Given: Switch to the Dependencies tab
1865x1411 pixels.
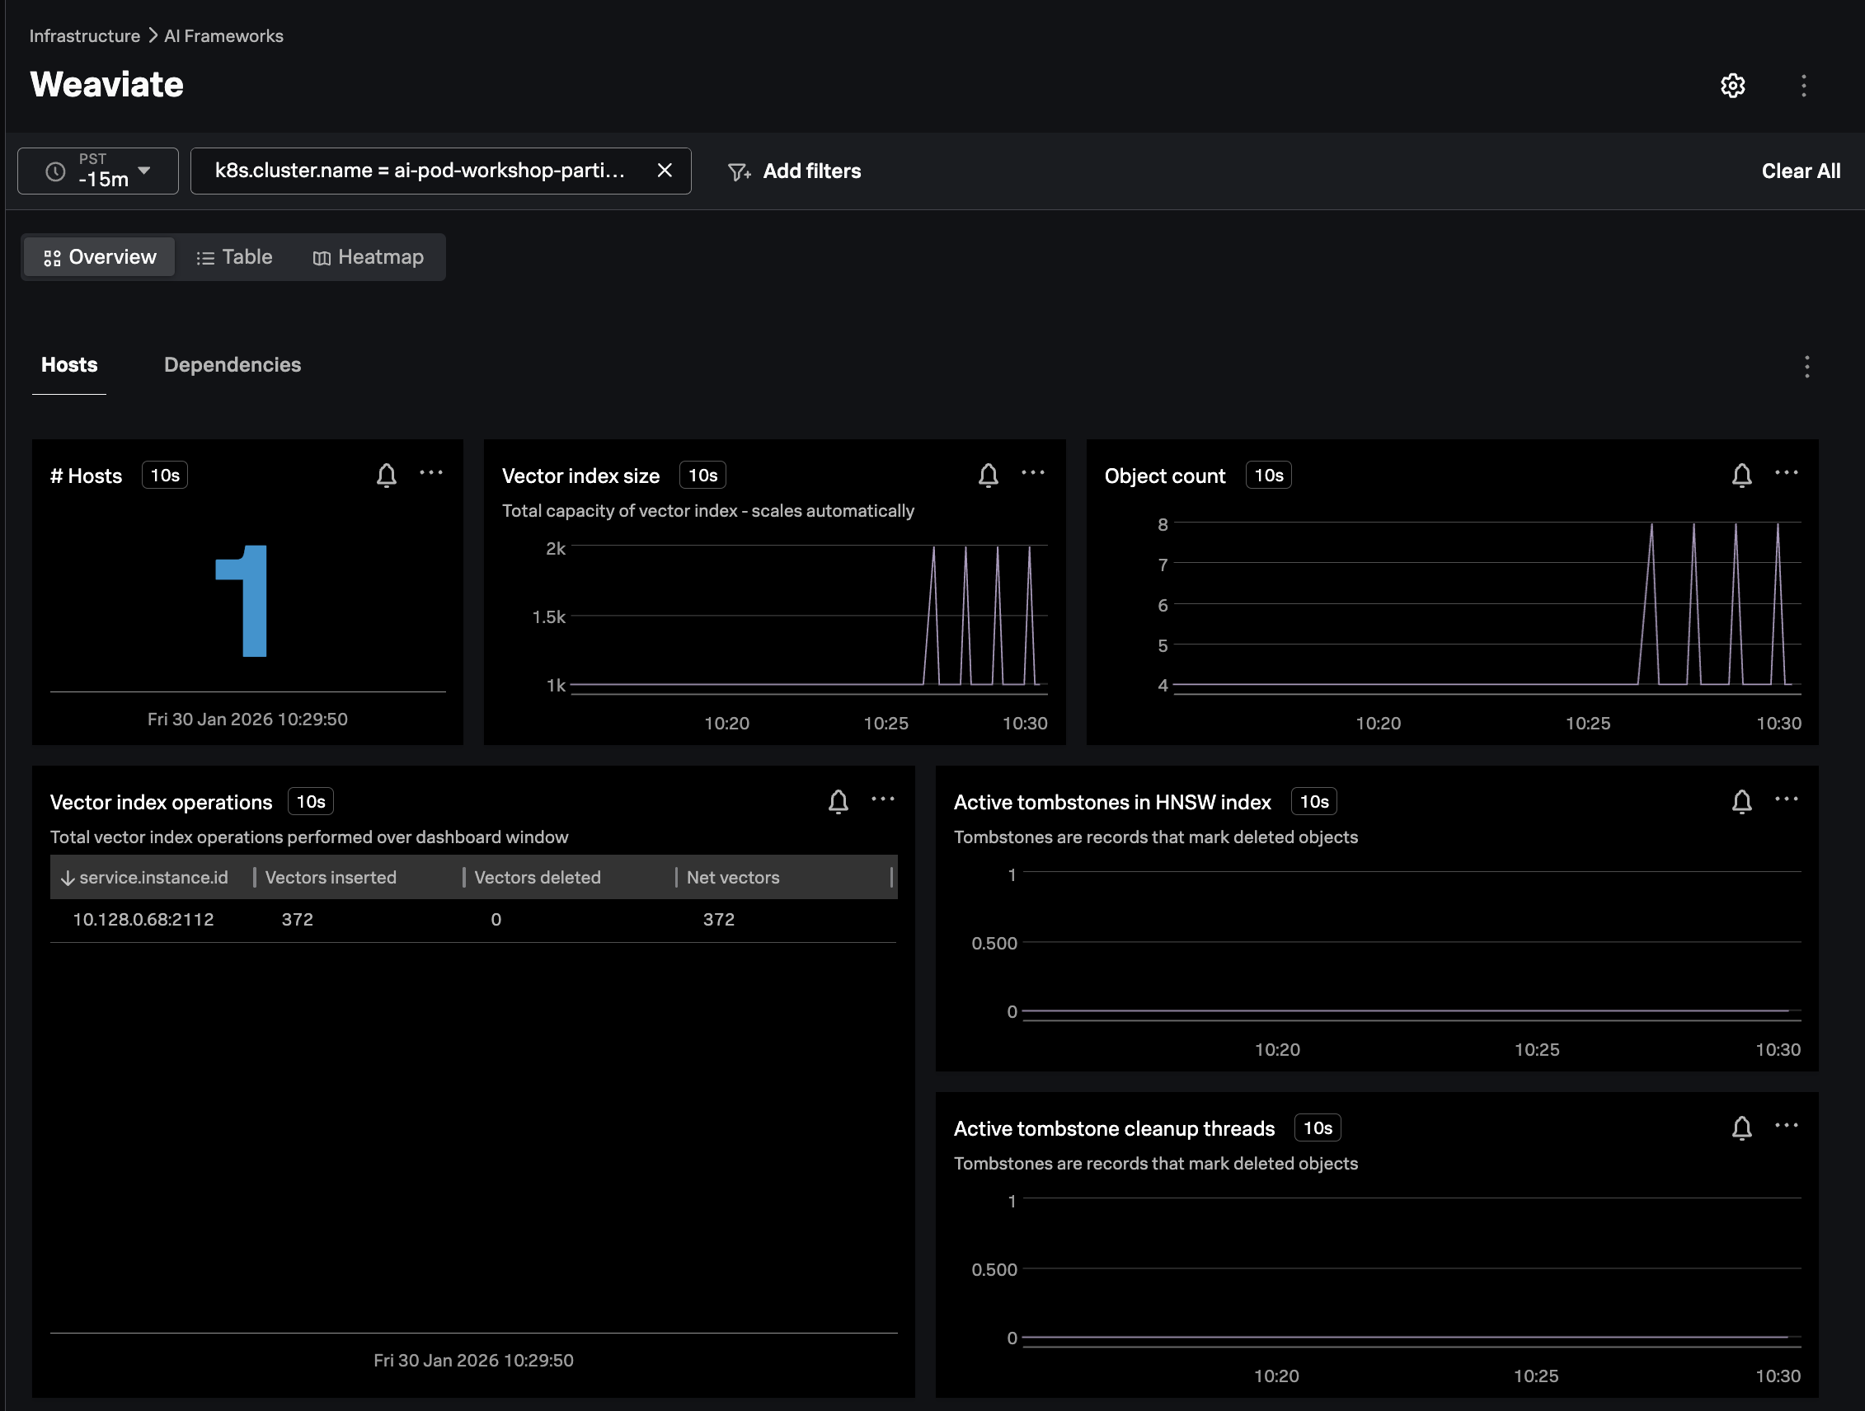Looking at the screenshot, I should pyautogui.click(x=232, y=365).
